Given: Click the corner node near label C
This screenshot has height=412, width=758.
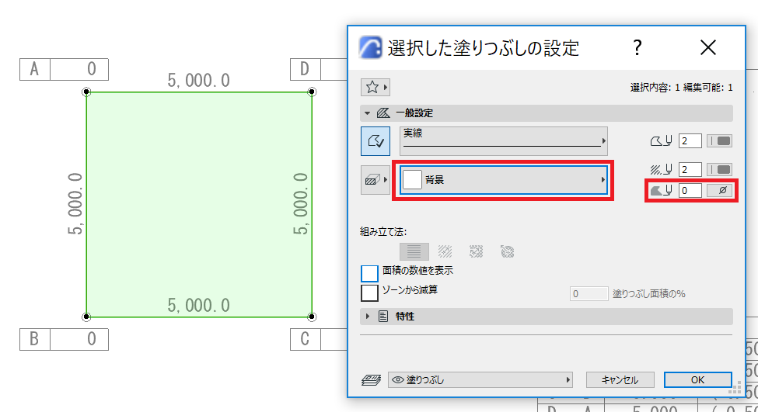Looking at the screenshot, I should click(312, 317).
